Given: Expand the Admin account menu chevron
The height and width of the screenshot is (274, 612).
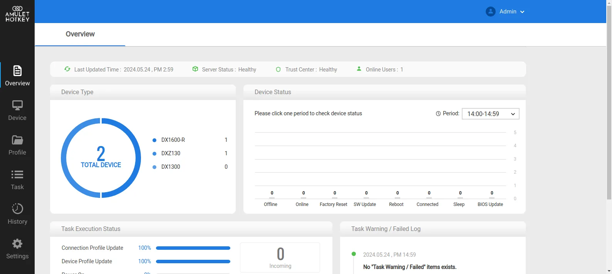Looking at the screenshot, I should (522, 12).
